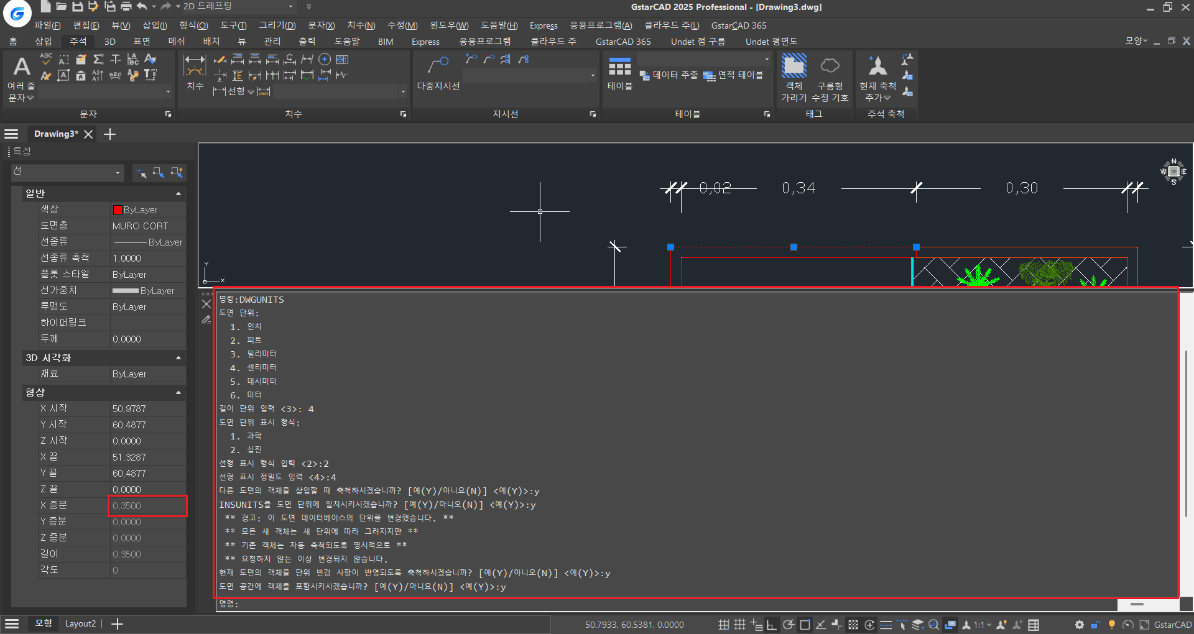Toggle transparency checker icon in status bar
The width and height of the screenshot is (1194, 634).
(853, 625)
